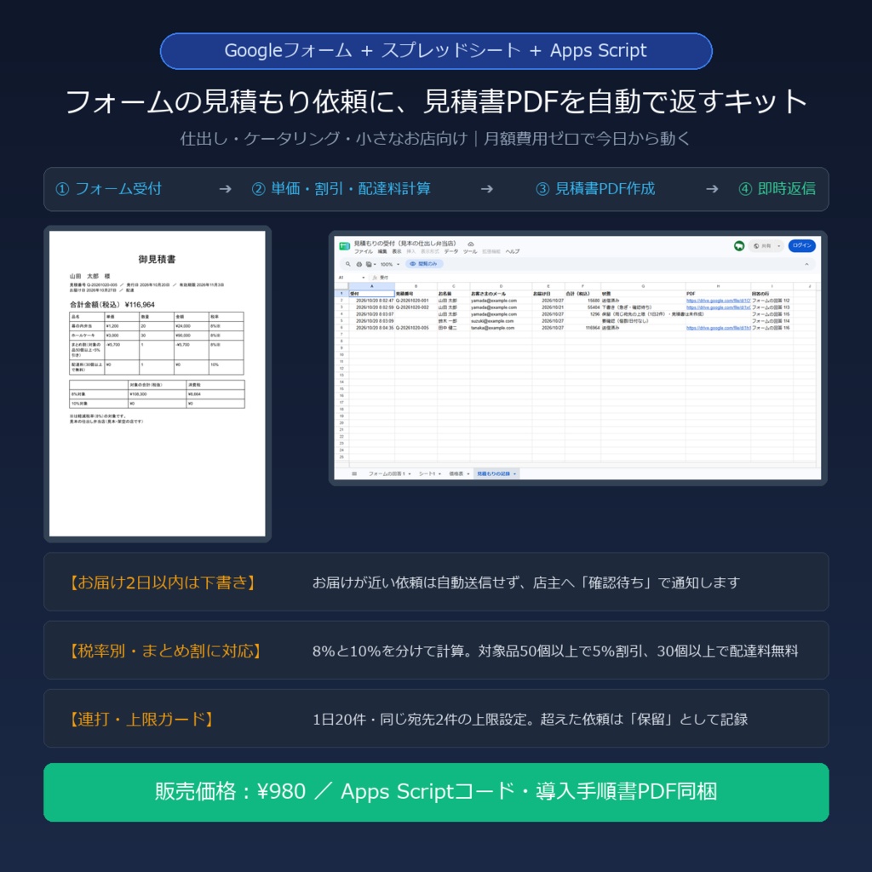Click the Googleフォーム + スプレッドシート + Apps Script pill
This screenshot has height=872, width=872.
[x=435, y=51]
